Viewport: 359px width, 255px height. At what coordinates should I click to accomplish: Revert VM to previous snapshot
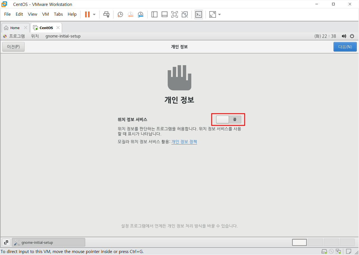[130, 14]
